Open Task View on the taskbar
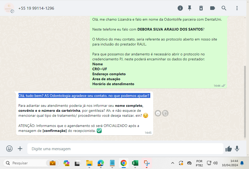249x169 pixels. [x=77, y=163]
